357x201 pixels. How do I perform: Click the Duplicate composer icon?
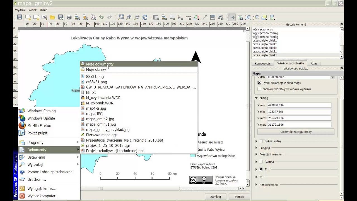[x=36, y=17]
